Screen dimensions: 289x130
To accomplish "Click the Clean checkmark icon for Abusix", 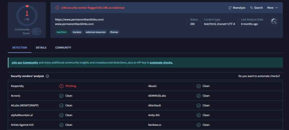I will coord(199,86).
